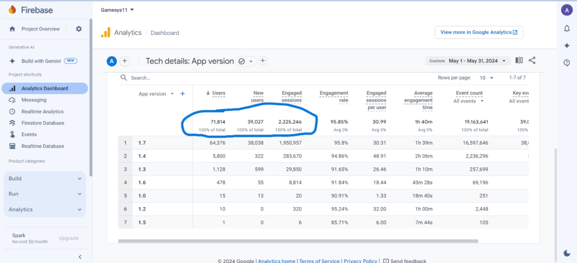577x263 pixels.
Task: Open Firestore Database in sidebar
Action: (42, 123)
